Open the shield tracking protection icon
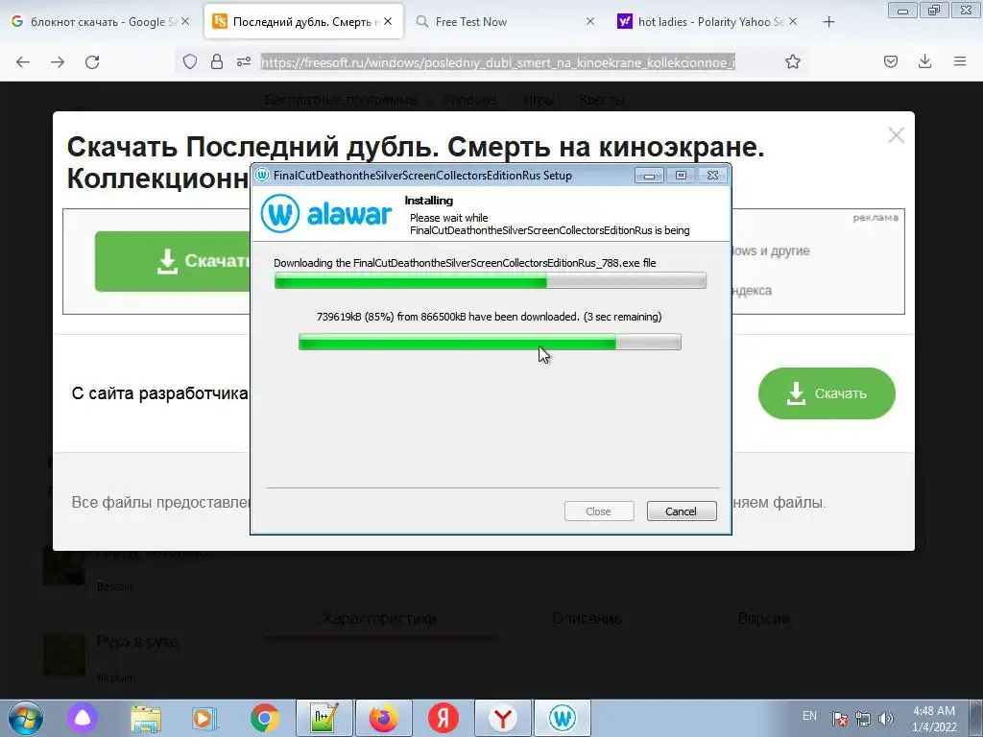Screen dimensions: 983x737 [190, 61]
